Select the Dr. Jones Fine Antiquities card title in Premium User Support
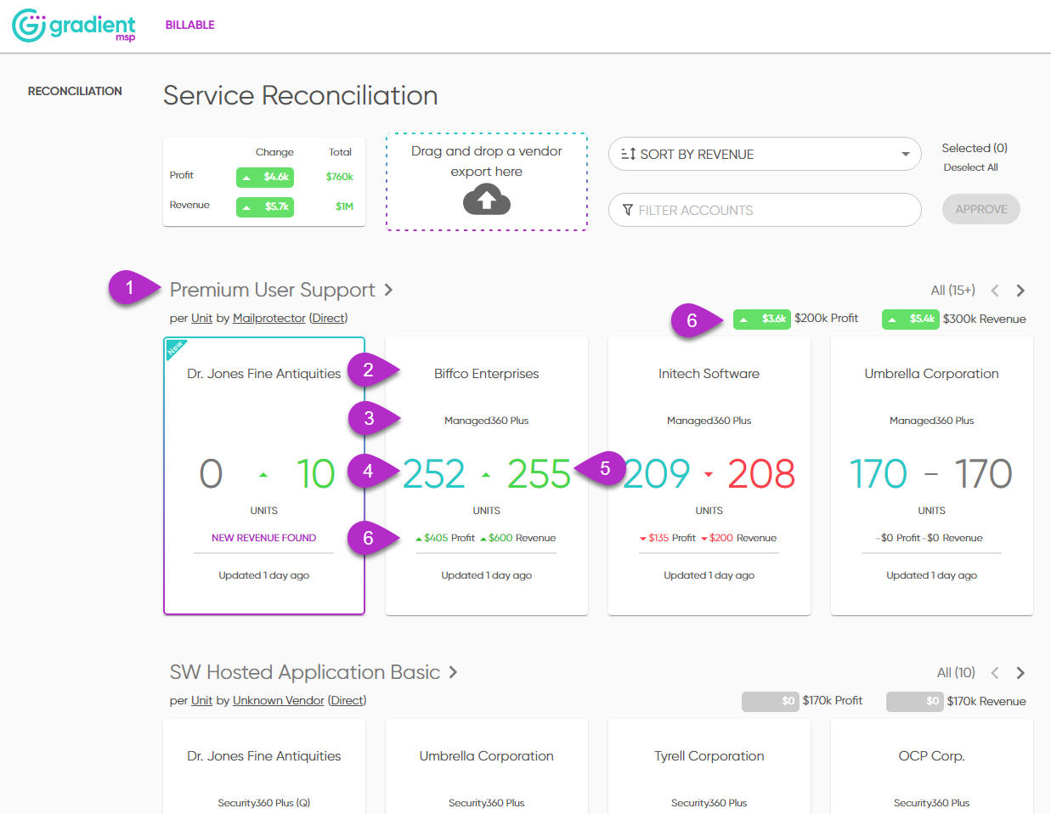Viewport: 1051px width, 814px height. [264, 374]
